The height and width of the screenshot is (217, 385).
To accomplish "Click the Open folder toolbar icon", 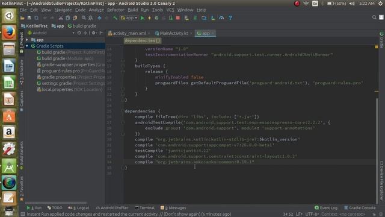I will [x=22, y=18].
